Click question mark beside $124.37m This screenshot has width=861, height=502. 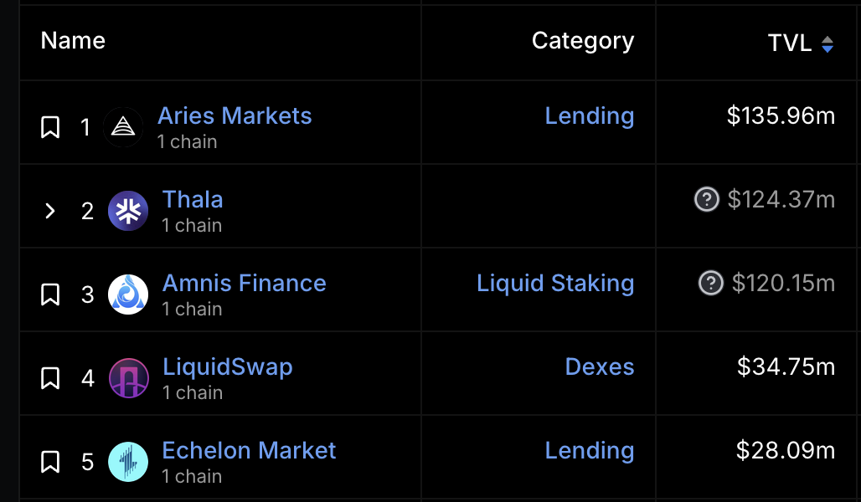tap(707, 199)
